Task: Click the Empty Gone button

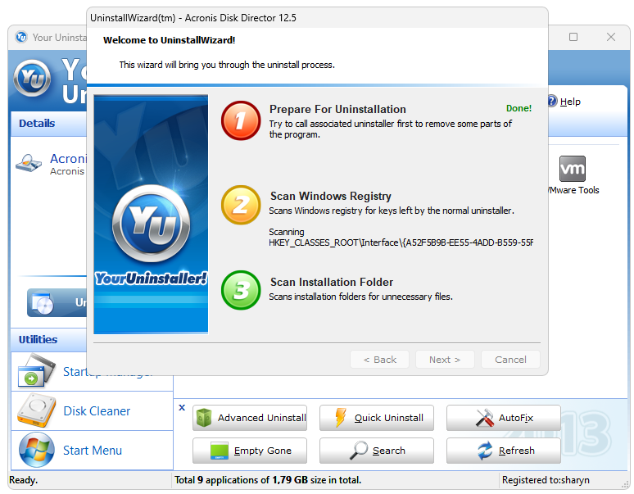Action: (250, 451)
